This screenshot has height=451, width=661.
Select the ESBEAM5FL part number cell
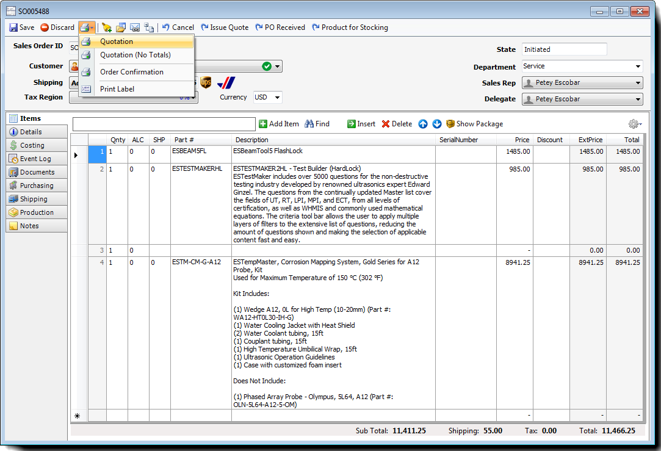pyautogui.click(x=201, y=154)
